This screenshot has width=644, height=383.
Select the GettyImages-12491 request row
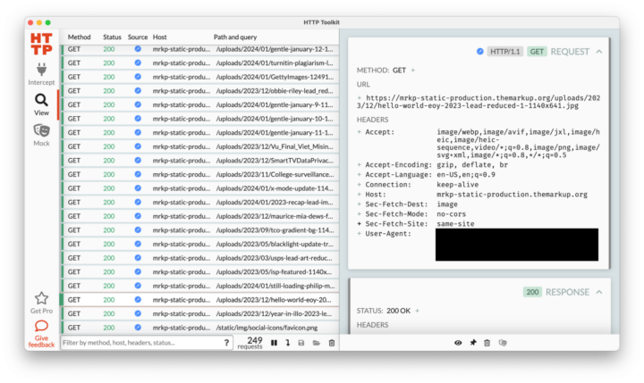tap(200, 77)
